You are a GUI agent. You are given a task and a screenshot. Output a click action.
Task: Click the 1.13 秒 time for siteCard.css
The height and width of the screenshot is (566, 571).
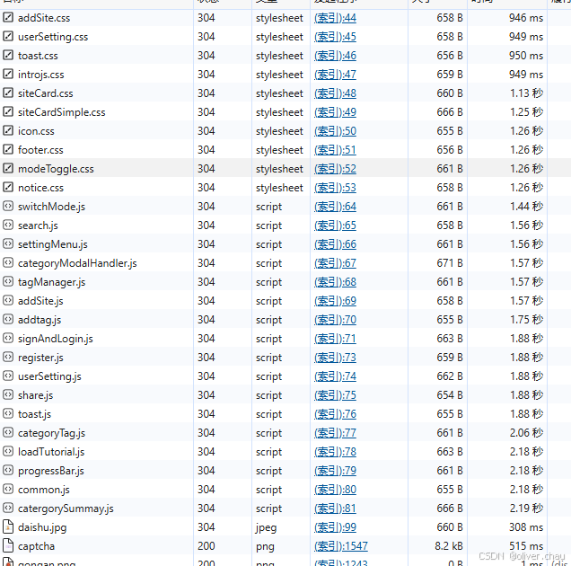tap(527, 93)
